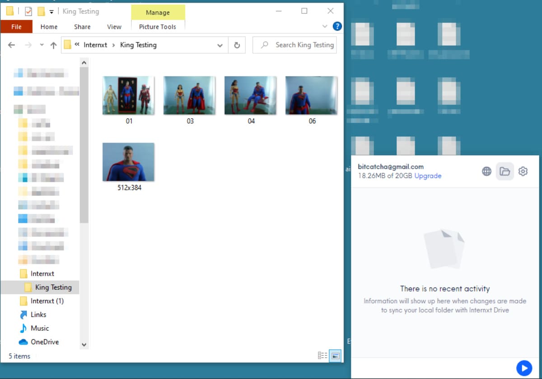Click King Testing in the address breadcrumb
The height and width of the screenshot is (379, 542).
138,45
